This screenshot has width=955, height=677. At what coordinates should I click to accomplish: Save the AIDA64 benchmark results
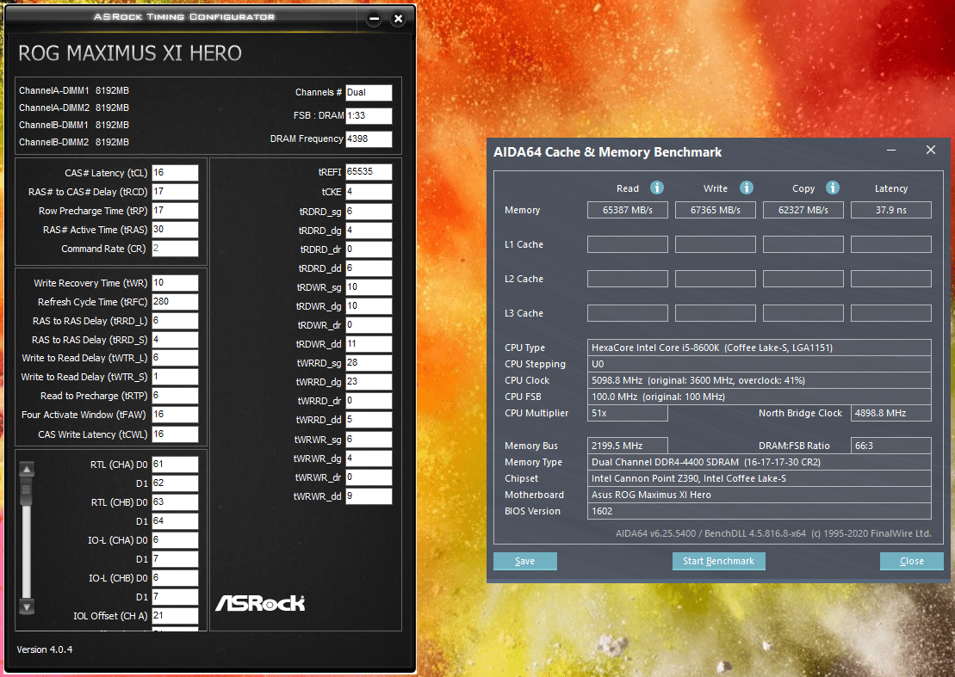click(x=525, y=561)
